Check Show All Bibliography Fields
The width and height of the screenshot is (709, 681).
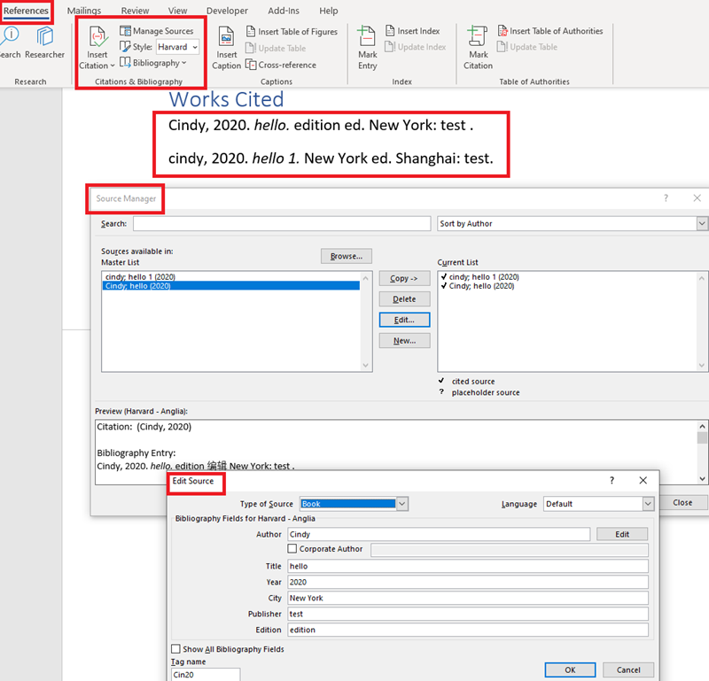point(175,649)
